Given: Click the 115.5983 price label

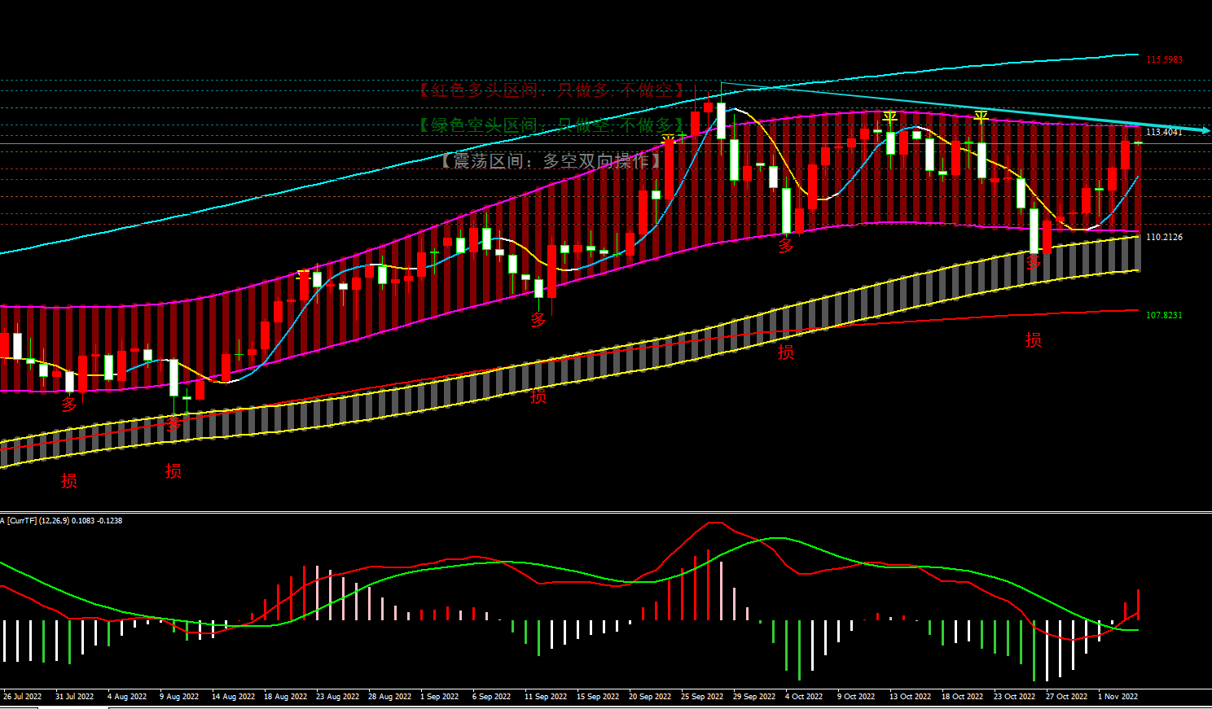Looking at the screenshot, I should click(1164, 60).
